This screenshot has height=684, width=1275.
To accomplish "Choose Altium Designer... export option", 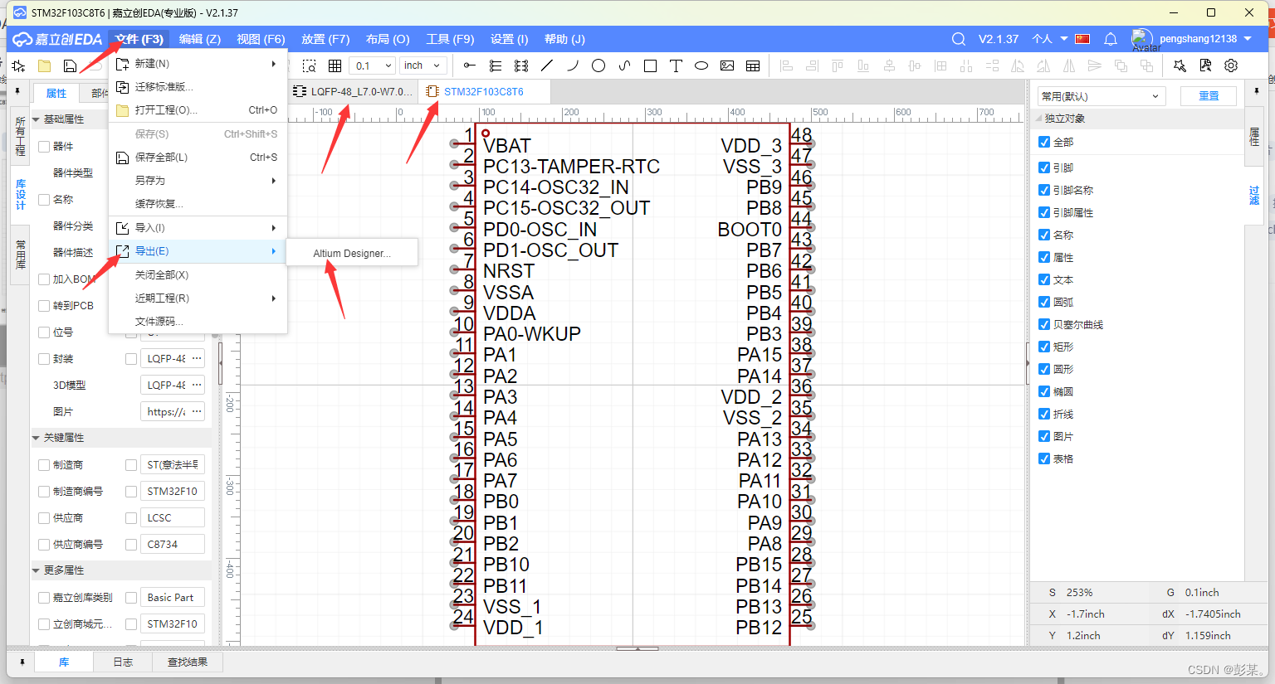I will 352,253.
